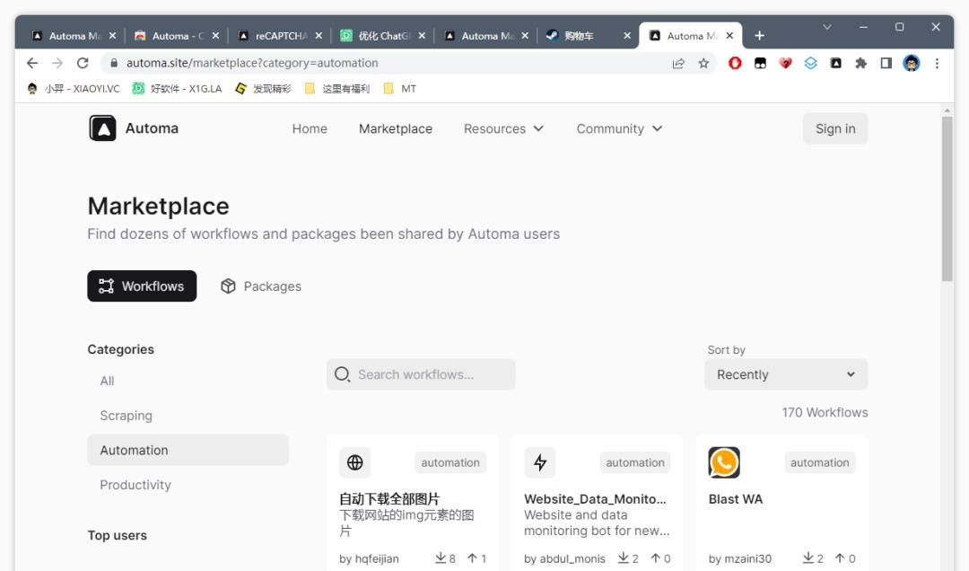Expand the Resources menu
Screen dimensions: 969x571
pos(503,128)
